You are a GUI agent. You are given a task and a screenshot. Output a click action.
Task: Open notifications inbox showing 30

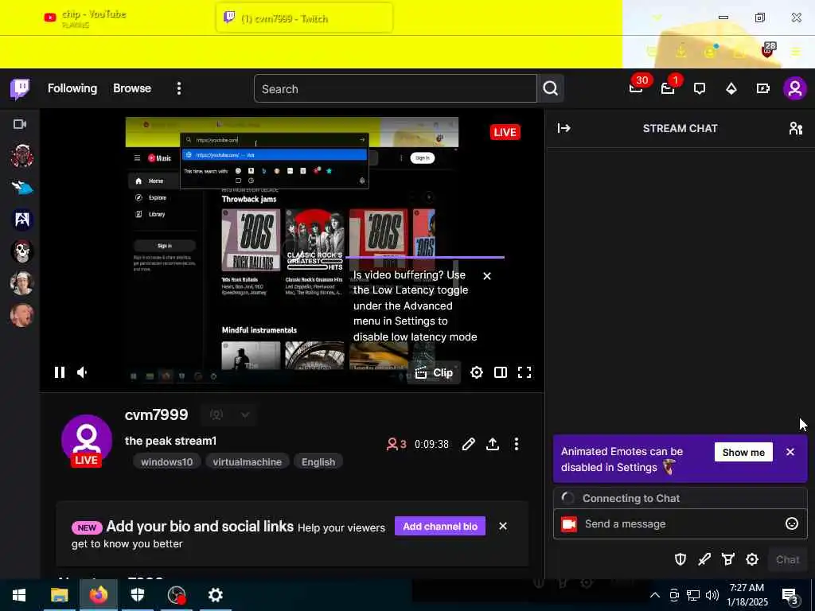tap(636, 88)
